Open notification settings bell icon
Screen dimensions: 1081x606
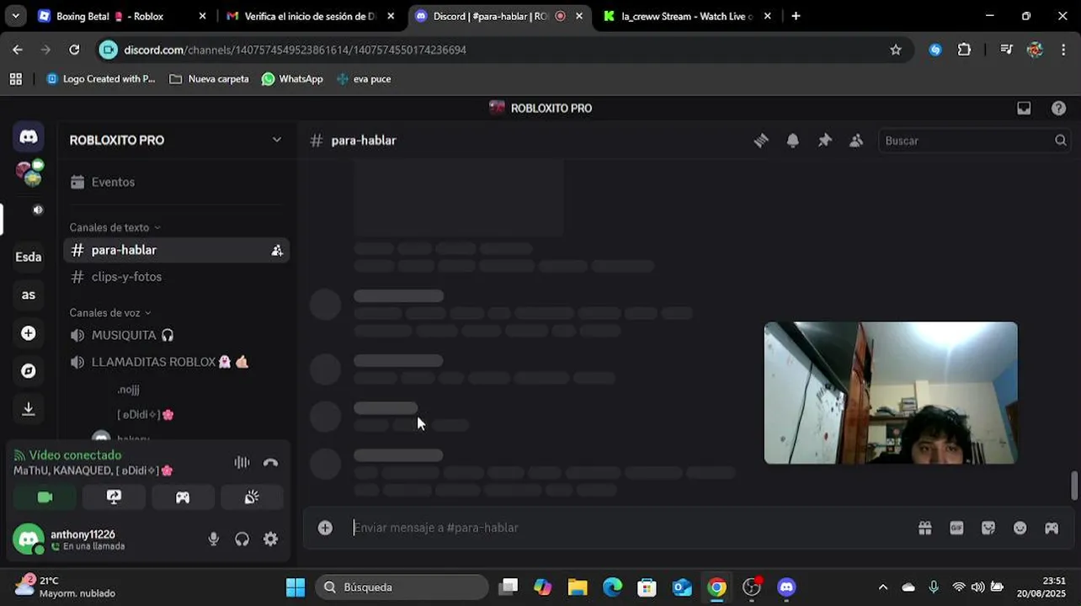click(x=793, y=141)
